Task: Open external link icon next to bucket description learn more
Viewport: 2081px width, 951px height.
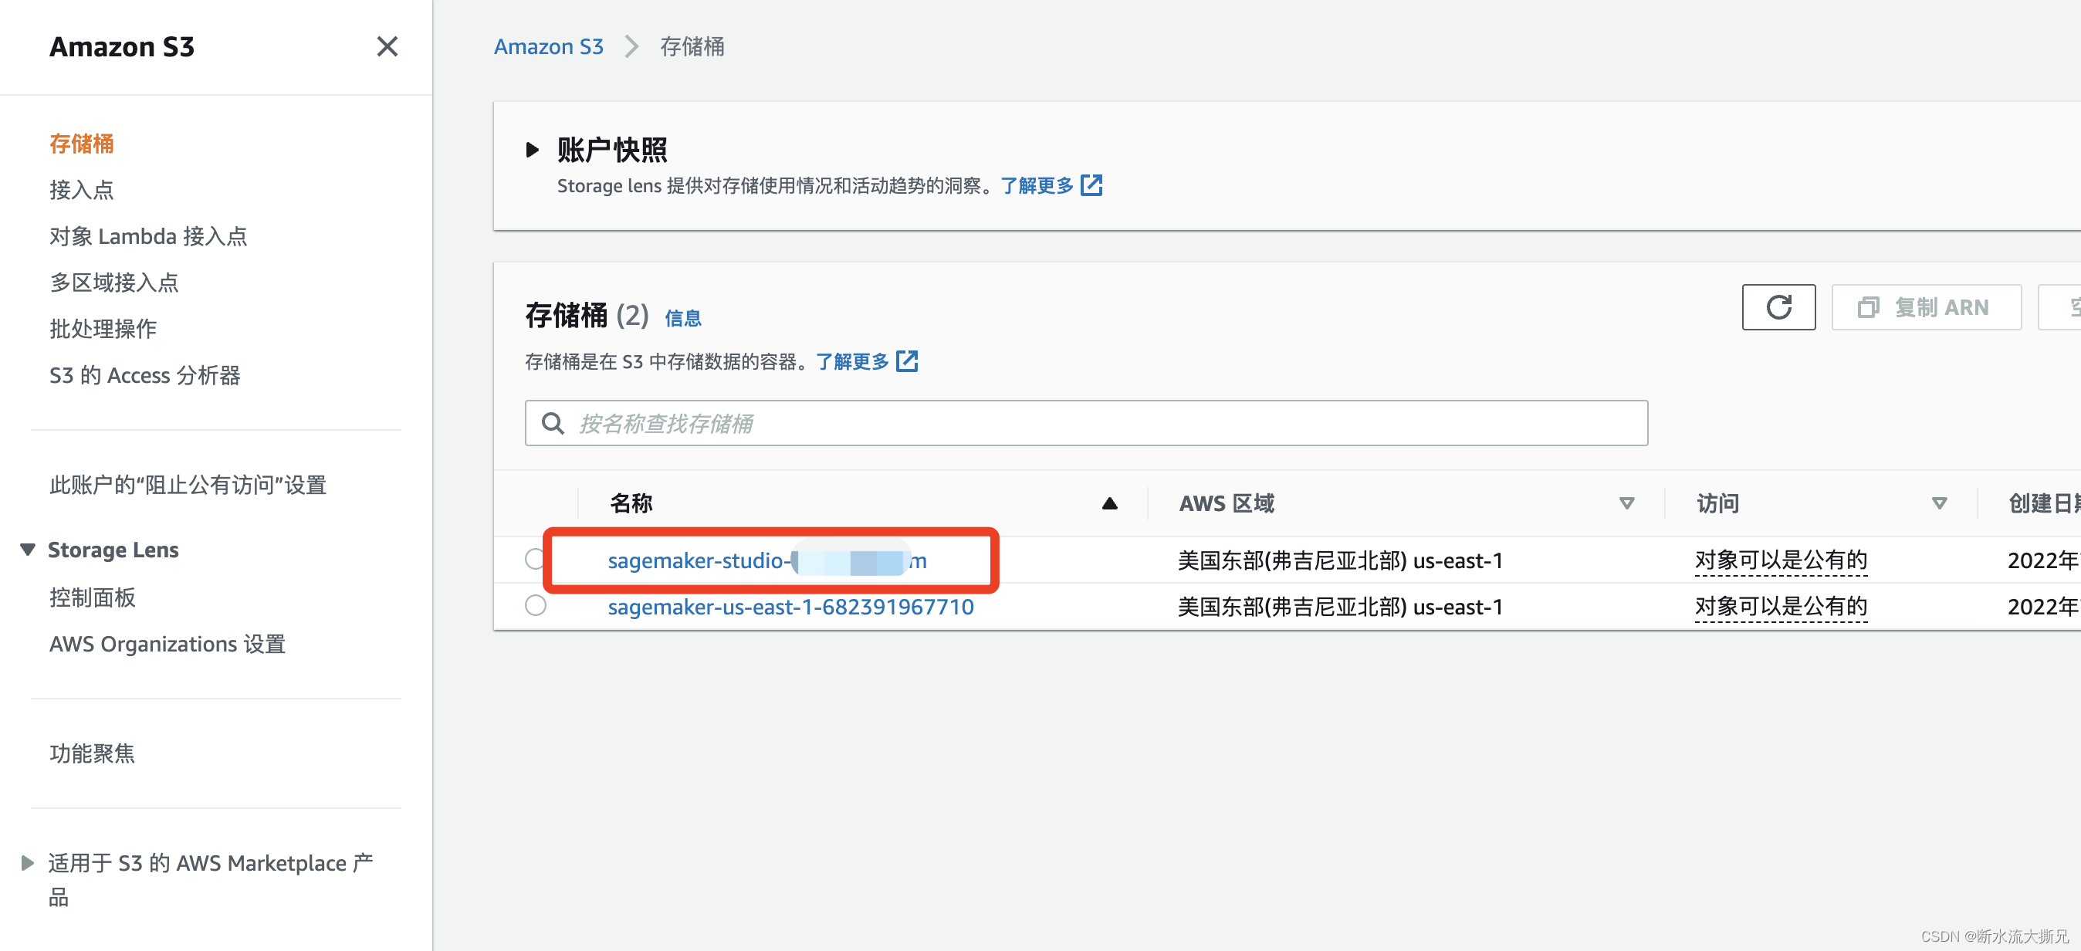Action: pyautogui.click(x=907, y=361)
